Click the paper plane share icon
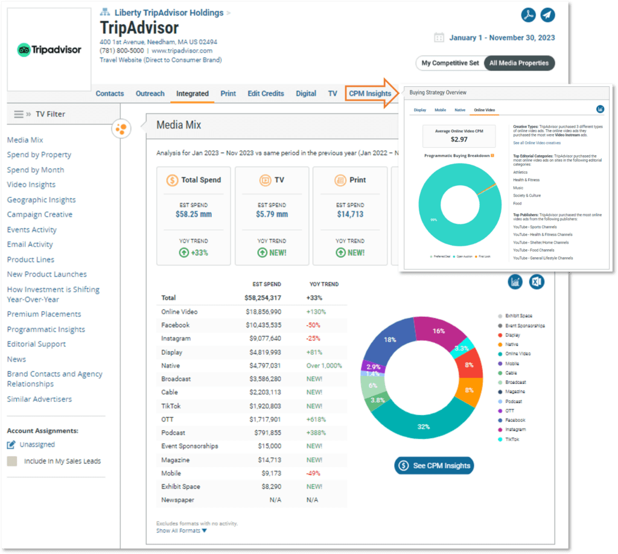 click(547, 15)
